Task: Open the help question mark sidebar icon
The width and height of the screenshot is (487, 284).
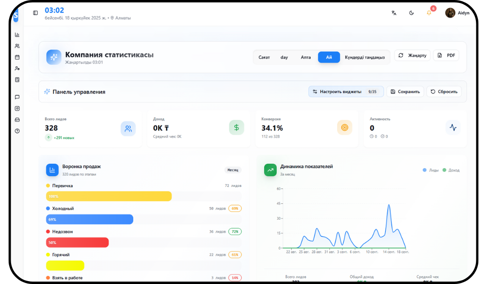Action: click(x=17, y=131)
